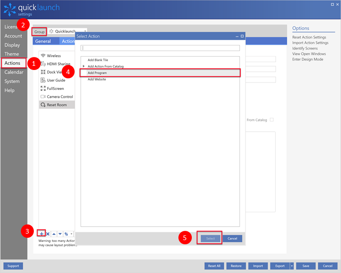This screenshot has width=341, height=273.
Task: Click the bottom bar Cancel button
Action: (x=328, y=266)
